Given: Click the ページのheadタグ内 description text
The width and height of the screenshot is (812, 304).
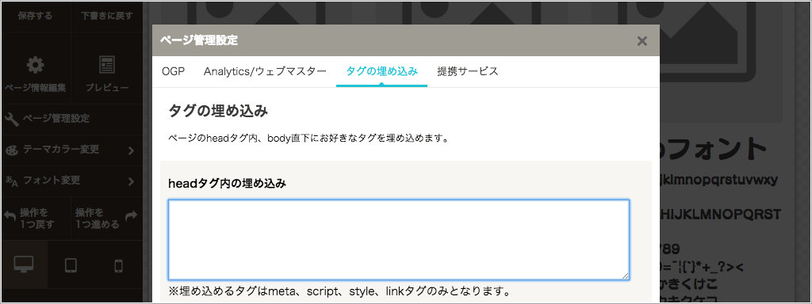Looking at the screenshot, I should [308, 139].
